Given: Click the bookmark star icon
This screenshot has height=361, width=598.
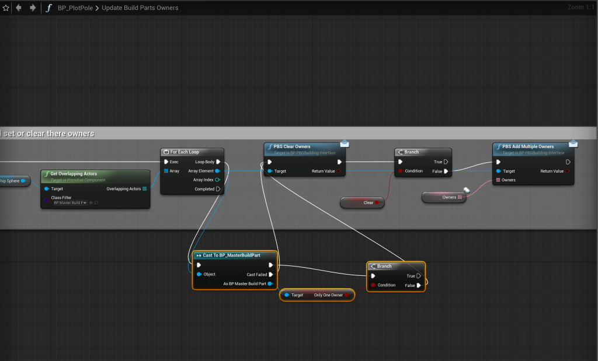Looking at the screenshot, I should tap(6, 8).
